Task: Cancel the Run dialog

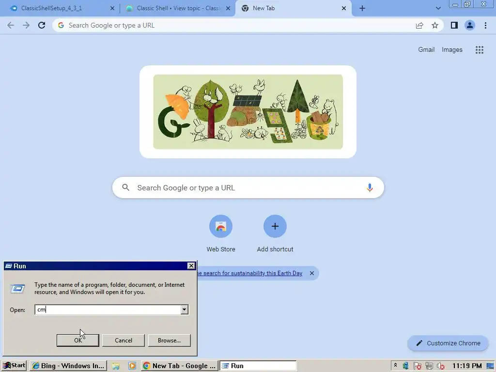Action: click(124, 341)
